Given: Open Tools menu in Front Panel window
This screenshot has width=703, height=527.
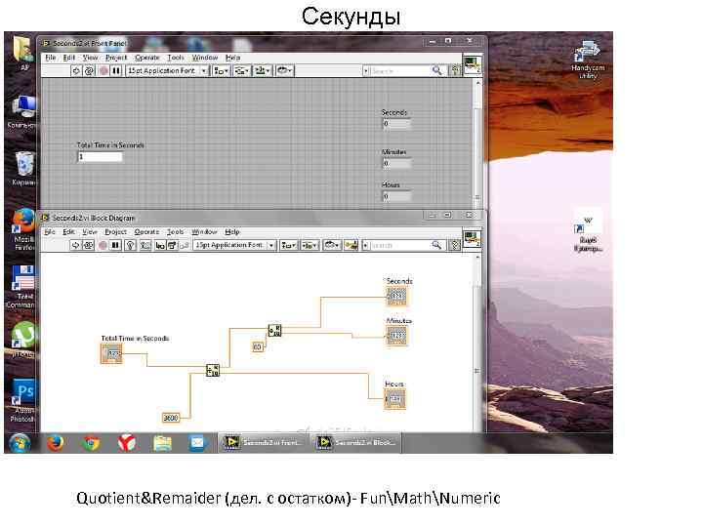Looking at the screenshot, I should tap(176, 58).
